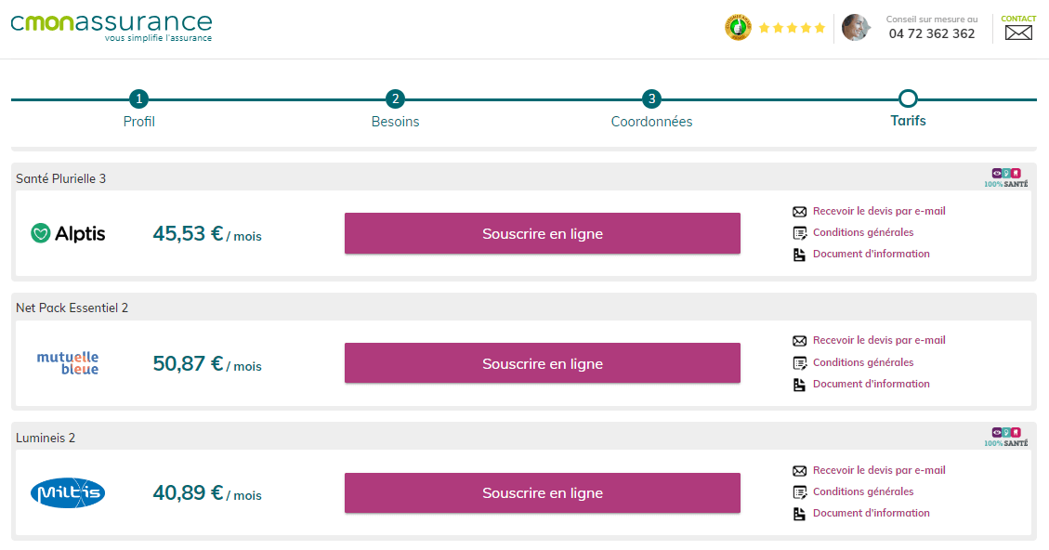Click the Customer Award medal badge

pyautogui.click(x=737, y=27)
